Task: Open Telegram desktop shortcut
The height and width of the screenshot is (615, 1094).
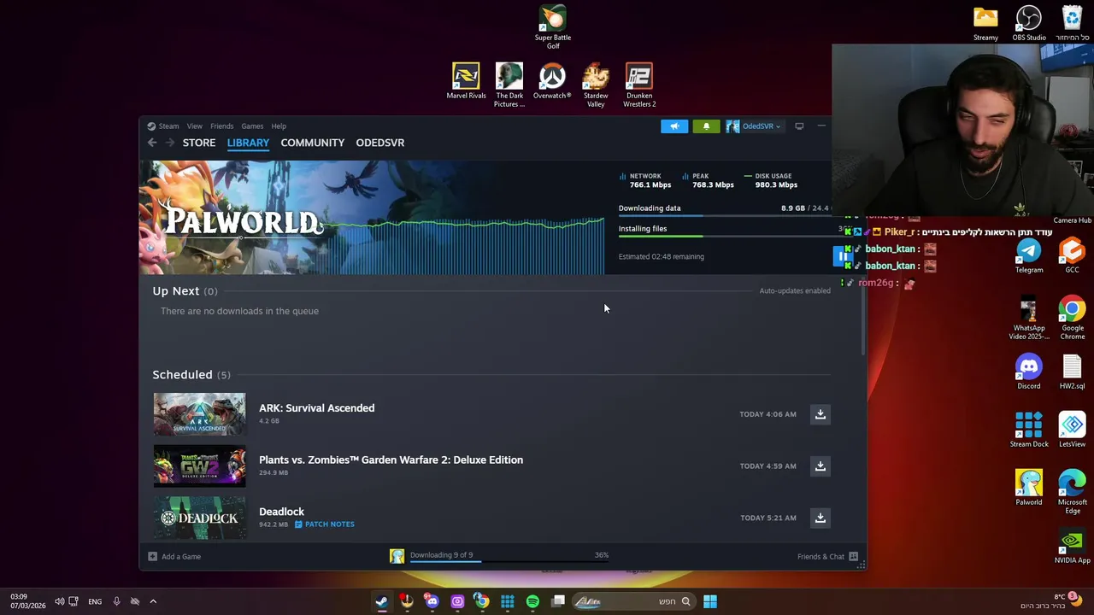Action: 1029,256
